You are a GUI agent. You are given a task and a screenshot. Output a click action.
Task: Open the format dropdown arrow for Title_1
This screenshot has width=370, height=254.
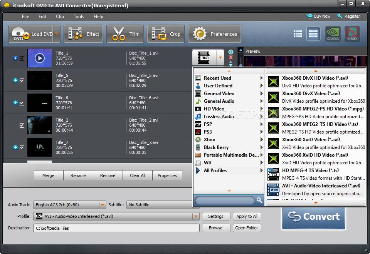tap(220, 58)
